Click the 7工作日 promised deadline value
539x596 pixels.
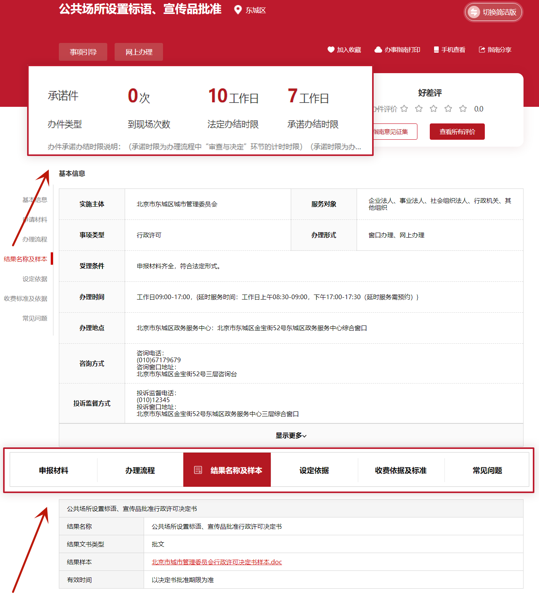(308, 96)
